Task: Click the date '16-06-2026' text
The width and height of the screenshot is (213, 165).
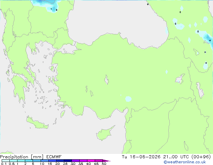Action: [145, 157]
